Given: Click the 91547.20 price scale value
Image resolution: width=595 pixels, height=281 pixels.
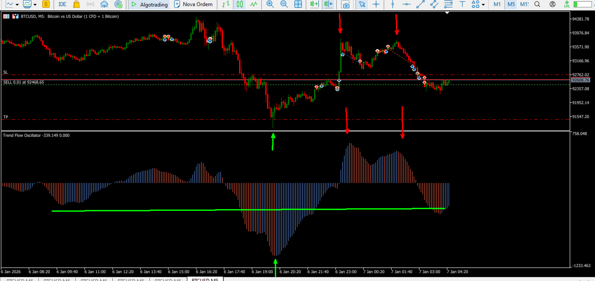Looking at the screenshot, I should 581,117.
